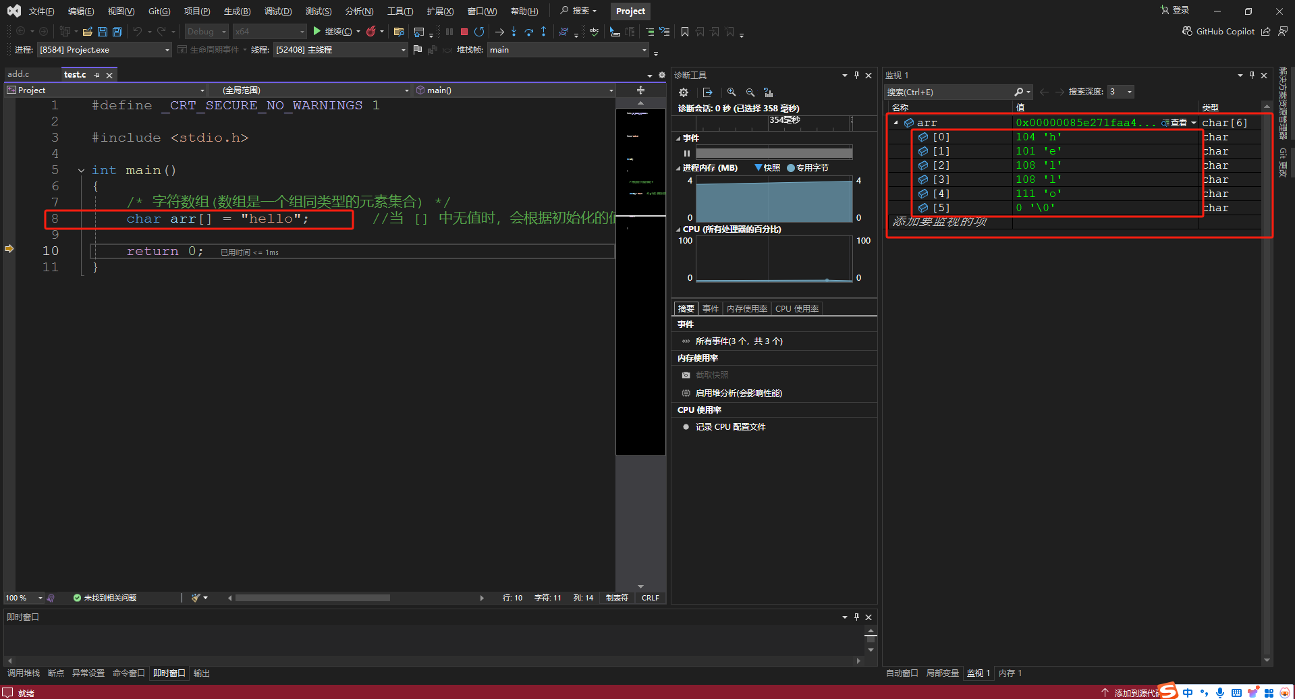Open the stack frame main dropdown
The height and width of the screenshot is (699, 1295).
(x=568, y=50)
